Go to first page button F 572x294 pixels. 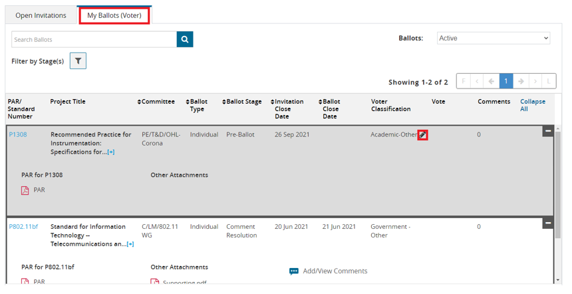click(464, 81)
